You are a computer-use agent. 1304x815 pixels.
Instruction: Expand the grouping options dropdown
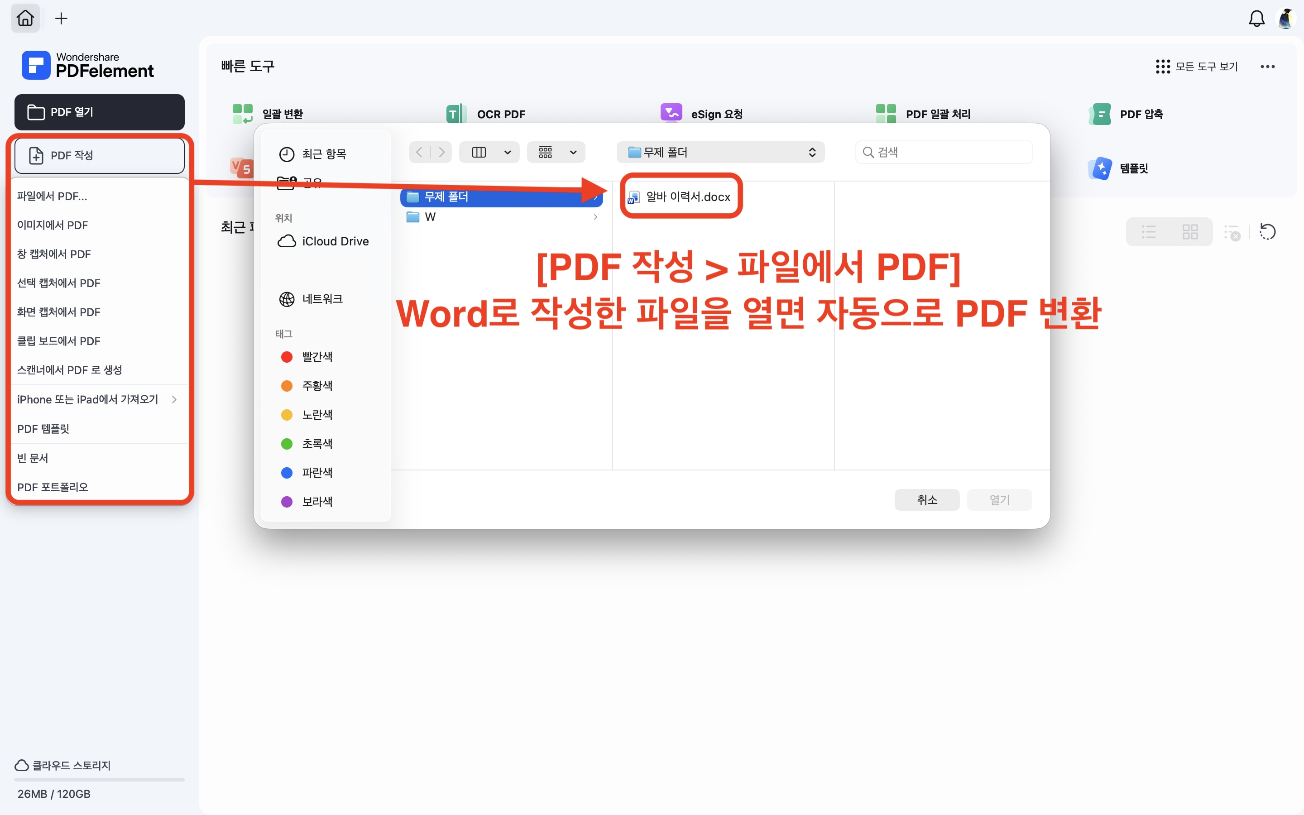(x=573, y=153)
